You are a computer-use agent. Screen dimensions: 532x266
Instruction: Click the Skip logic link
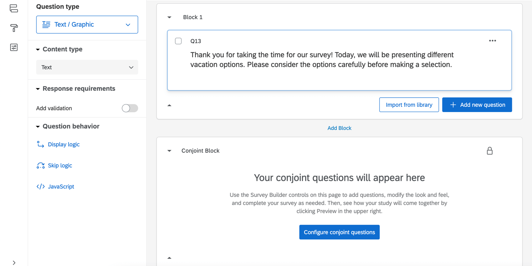(60, 166)
